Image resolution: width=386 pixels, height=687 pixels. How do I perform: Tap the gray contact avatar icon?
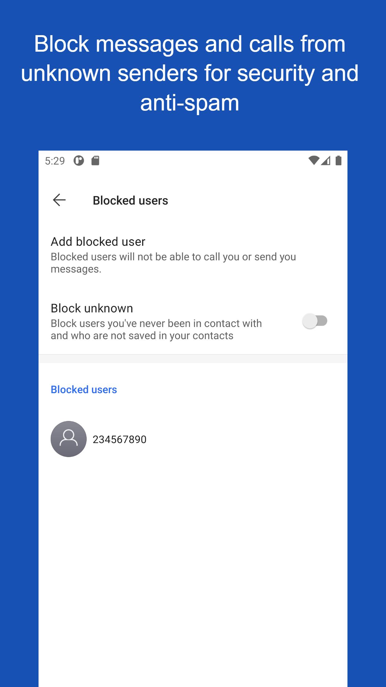[69, 439]
